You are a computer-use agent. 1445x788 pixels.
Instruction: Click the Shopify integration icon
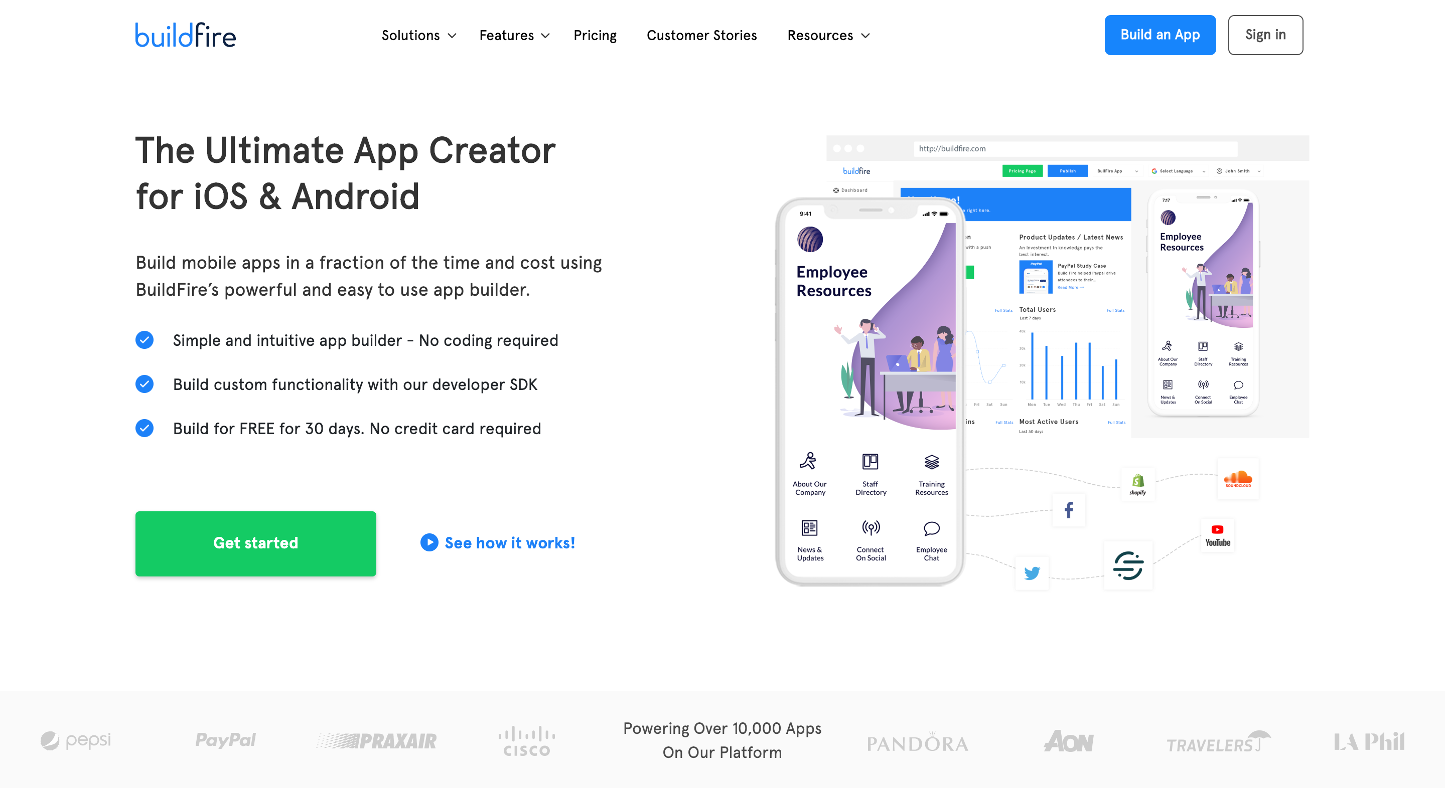1137,484
